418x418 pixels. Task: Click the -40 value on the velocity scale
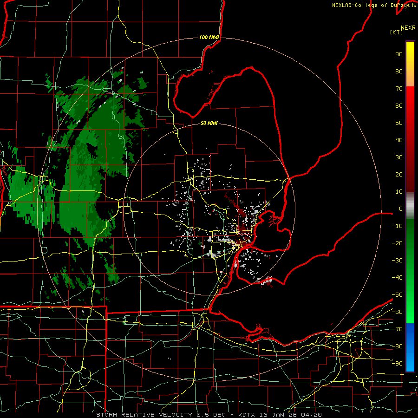click(397, 278)
